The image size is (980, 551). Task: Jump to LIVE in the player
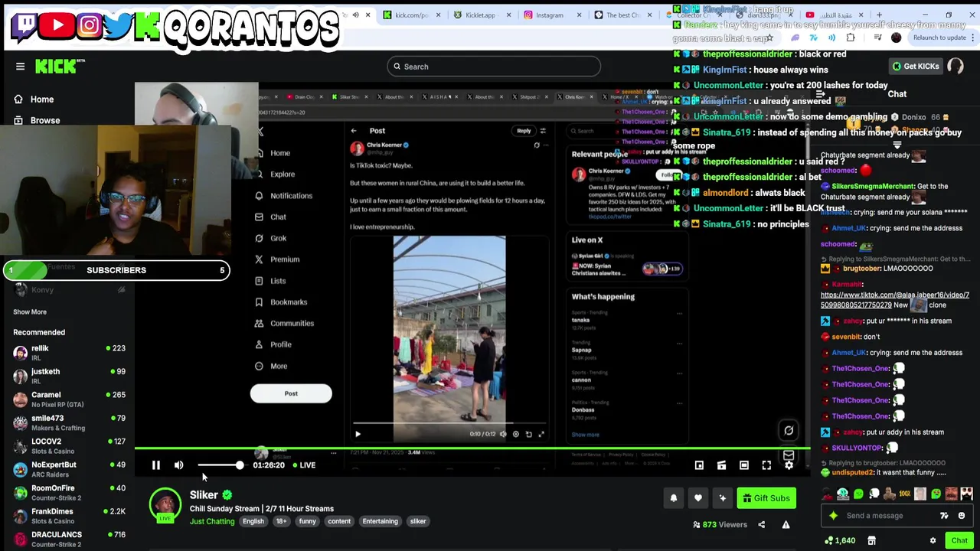304,465
